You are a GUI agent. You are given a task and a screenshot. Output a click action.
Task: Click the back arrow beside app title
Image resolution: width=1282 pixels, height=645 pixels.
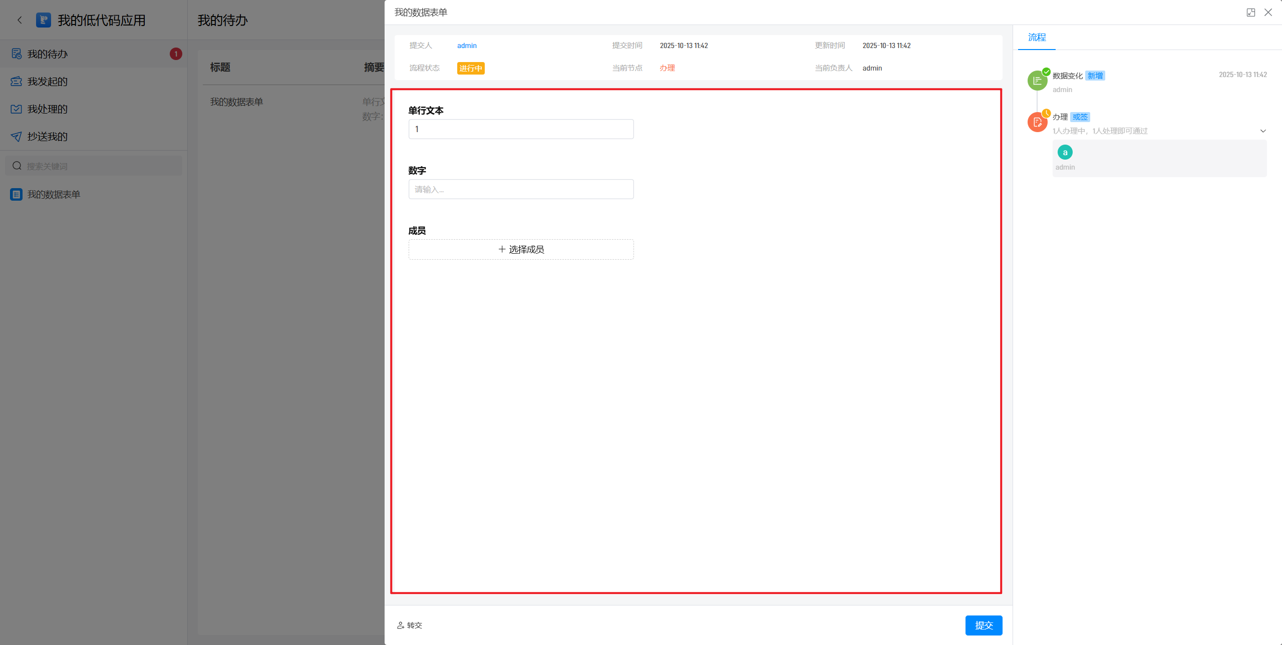(x=20, y=20)
